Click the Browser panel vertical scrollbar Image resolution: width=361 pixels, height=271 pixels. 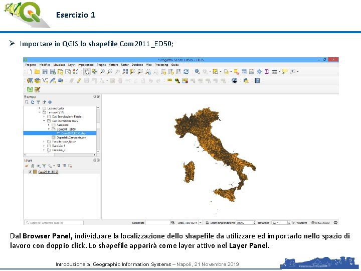point(98,129)
